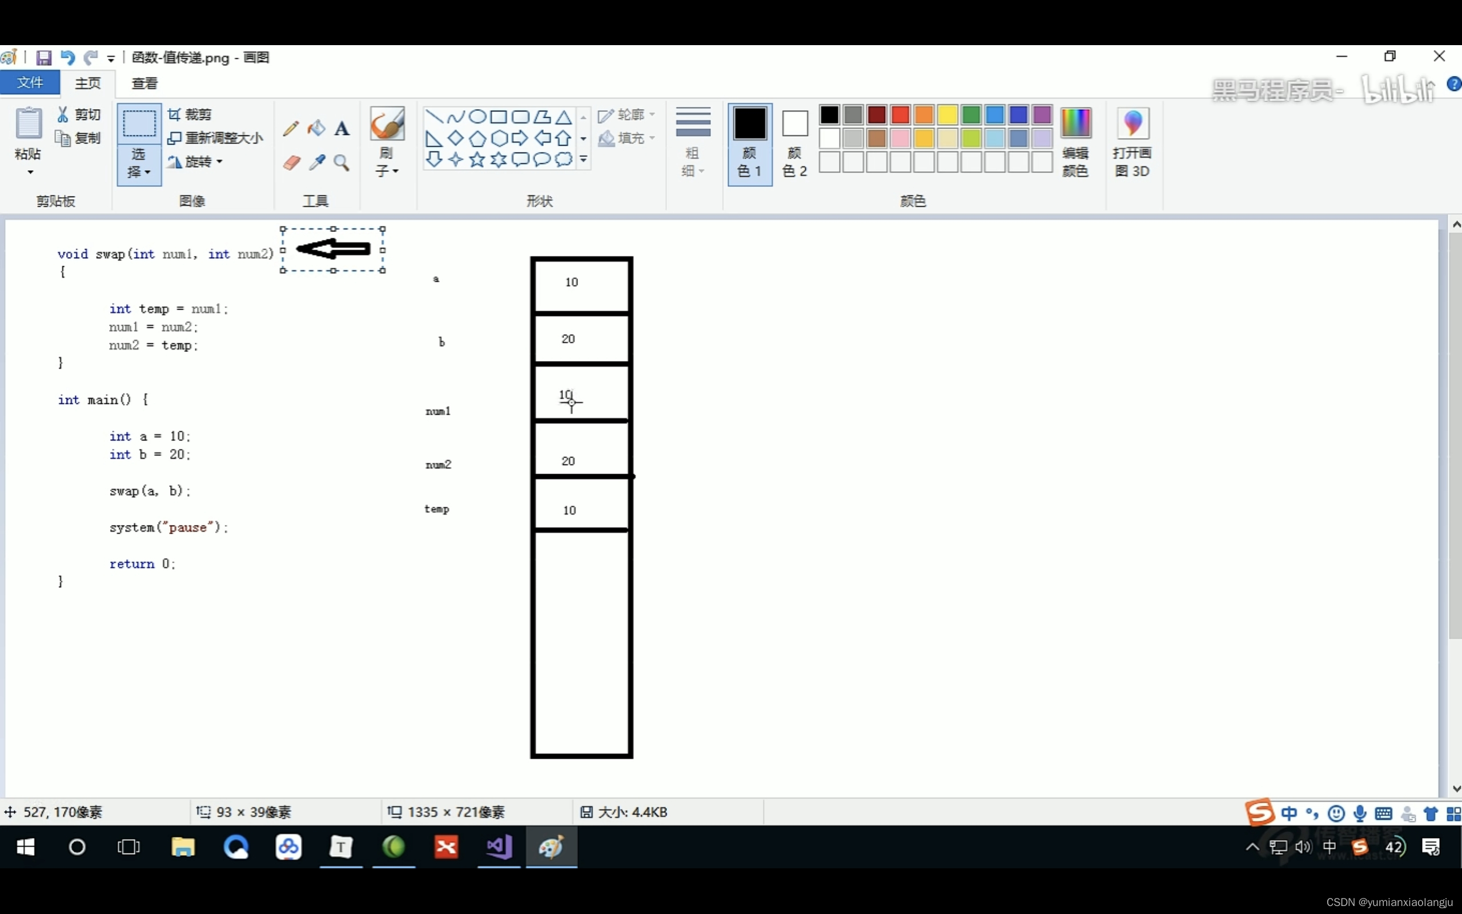Select the Pencil tool
Screen dimensions: 1462x914
291,128
